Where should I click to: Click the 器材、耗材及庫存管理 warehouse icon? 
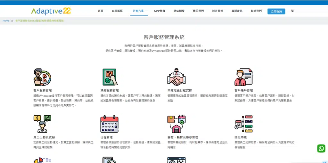click(176, 124)
